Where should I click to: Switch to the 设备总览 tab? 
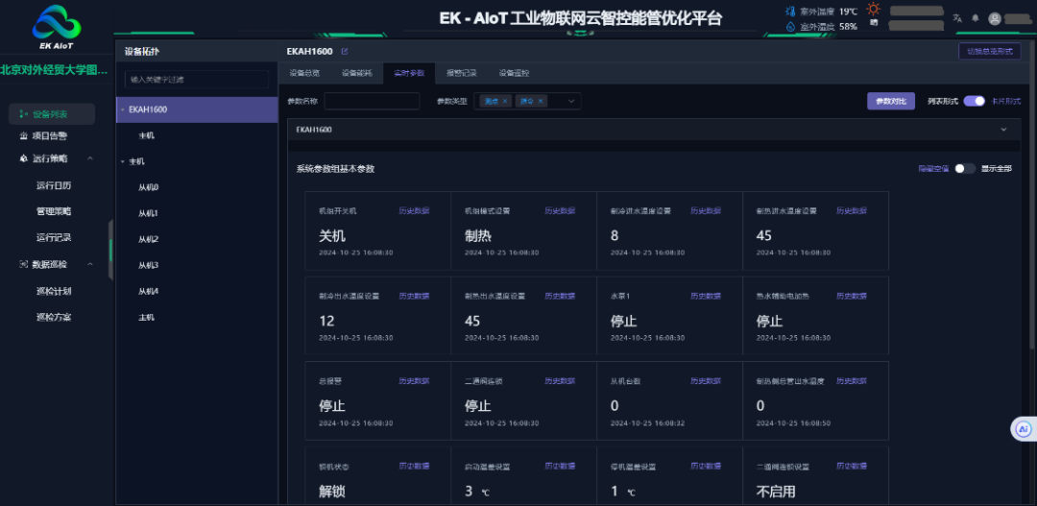coord(304,73)
